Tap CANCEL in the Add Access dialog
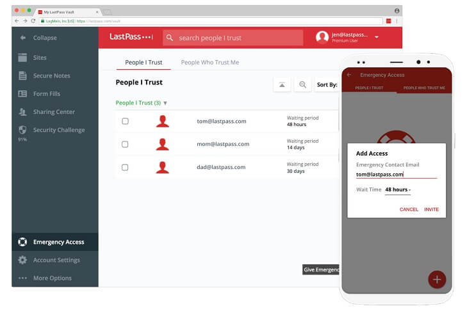This screenshot has height=320, width=467. [x=409, y=209]
